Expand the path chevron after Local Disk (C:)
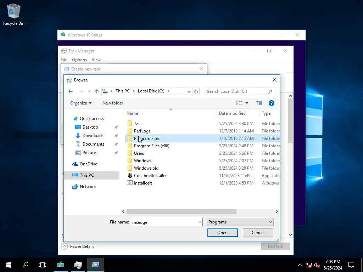The image size is (363, 272). click(168, 91)
